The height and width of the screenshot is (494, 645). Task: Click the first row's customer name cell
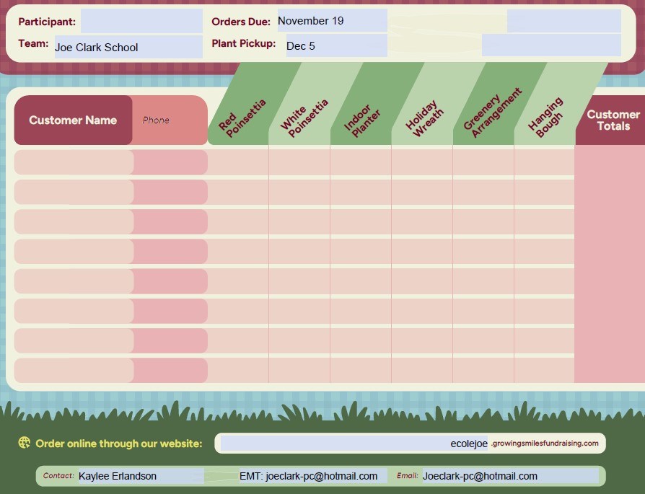point(74,162)
